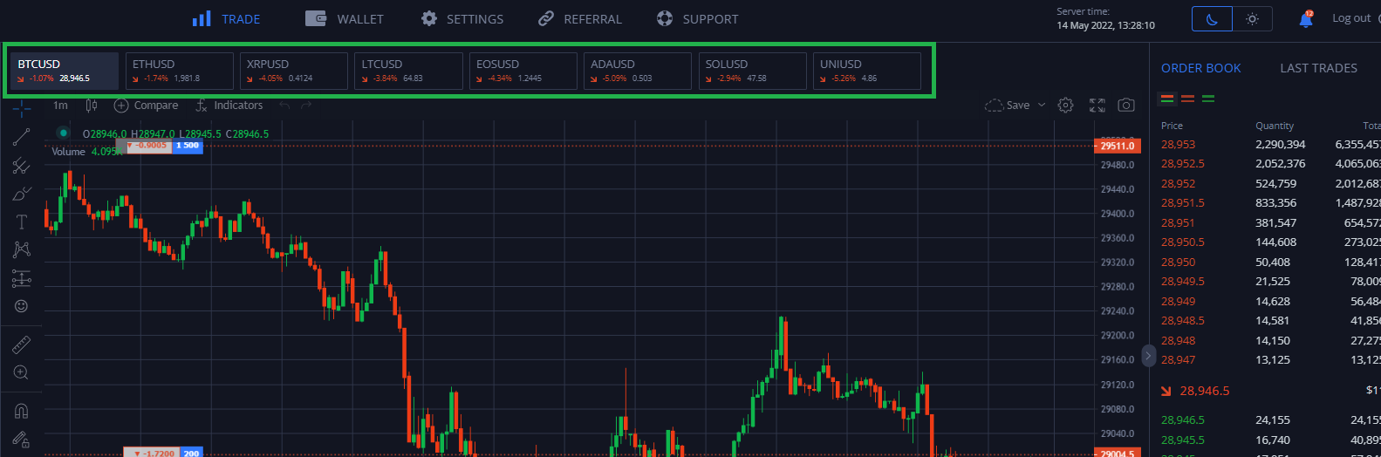Pick the text annotation tool
Viewport: 1381px width, 457px height.
pyautogui.click(x=22, y=222)
